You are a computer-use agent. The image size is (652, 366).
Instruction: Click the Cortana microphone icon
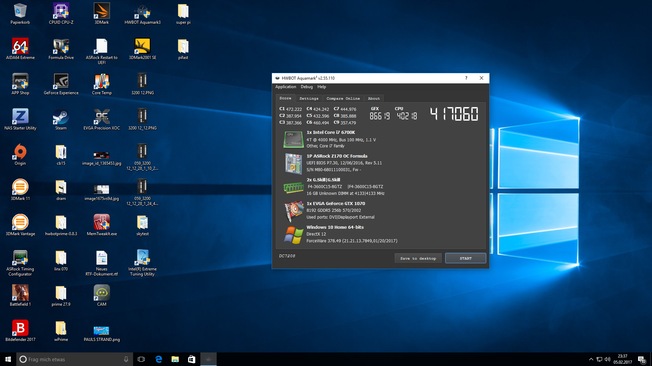pyautogui.click(x=126, y=359)
